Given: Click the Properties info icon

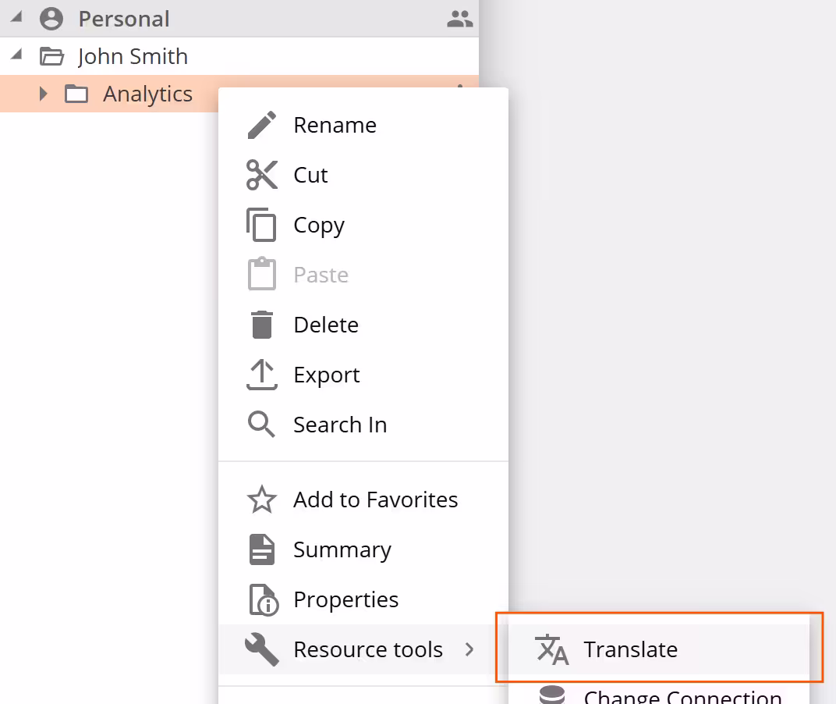Looking at the screenshot, I should (x=261, y=599).
